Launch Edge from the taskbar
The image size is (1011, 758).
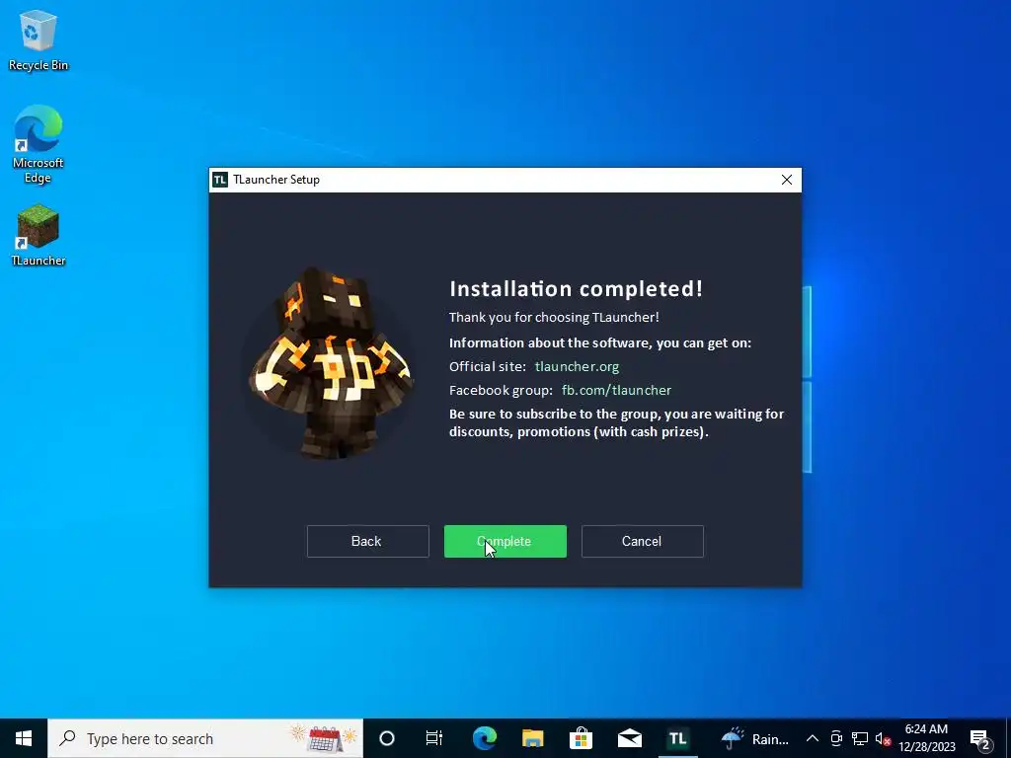pos(484,738)
